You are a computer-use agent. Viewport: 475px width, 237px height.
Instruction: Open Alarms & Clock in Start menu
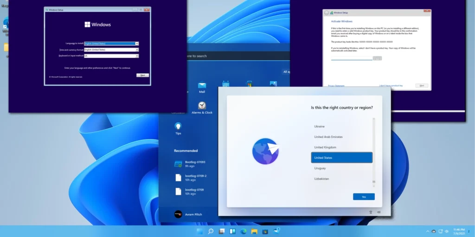click(202, 107)
